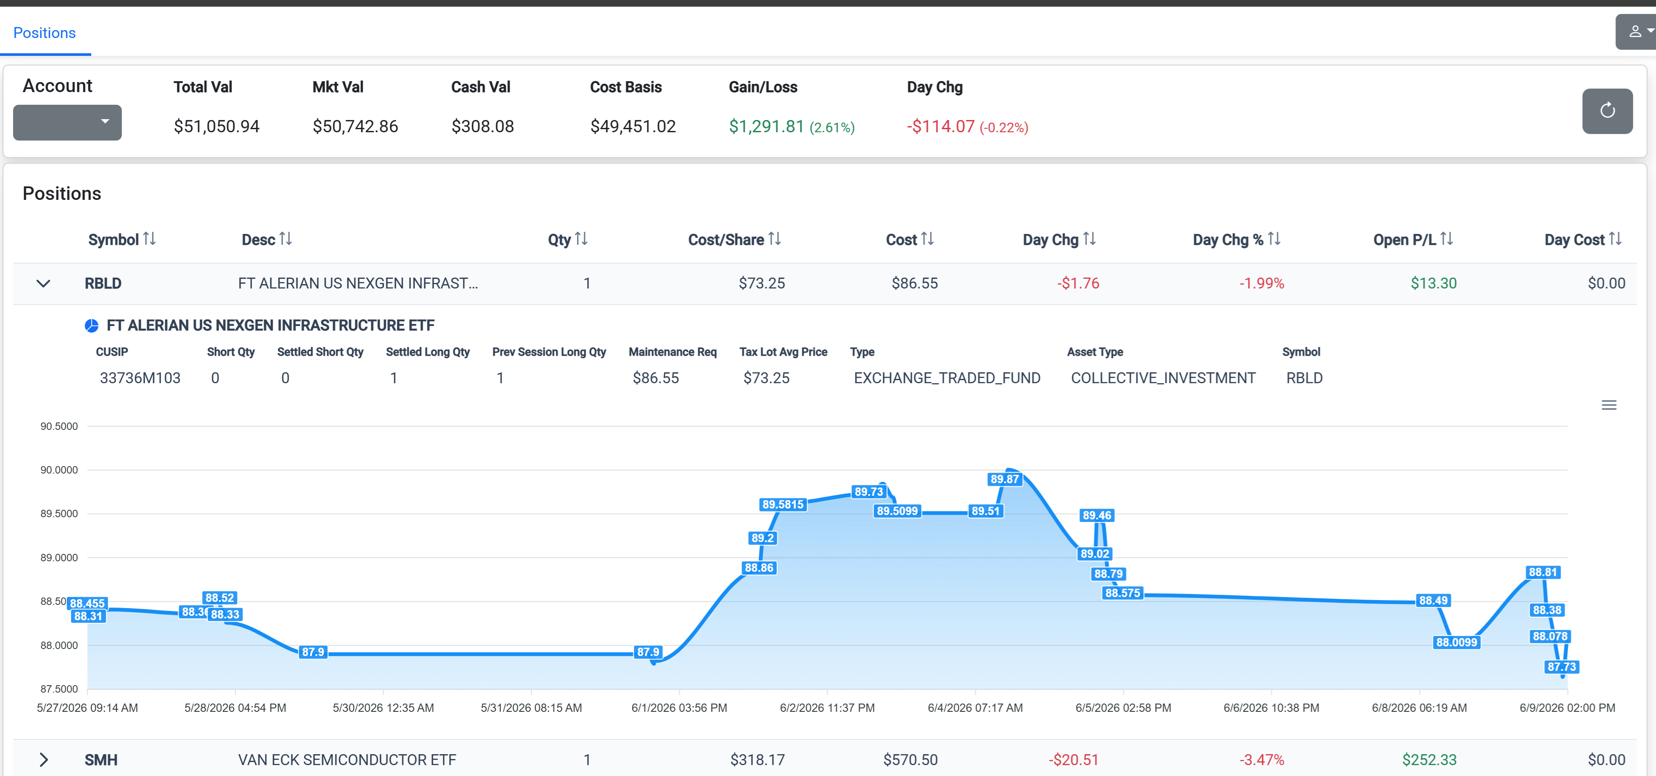Sort by Day Chg column arrows
The height and width of the screenshot is (776, 1656).
click(x=1089, y=239)
